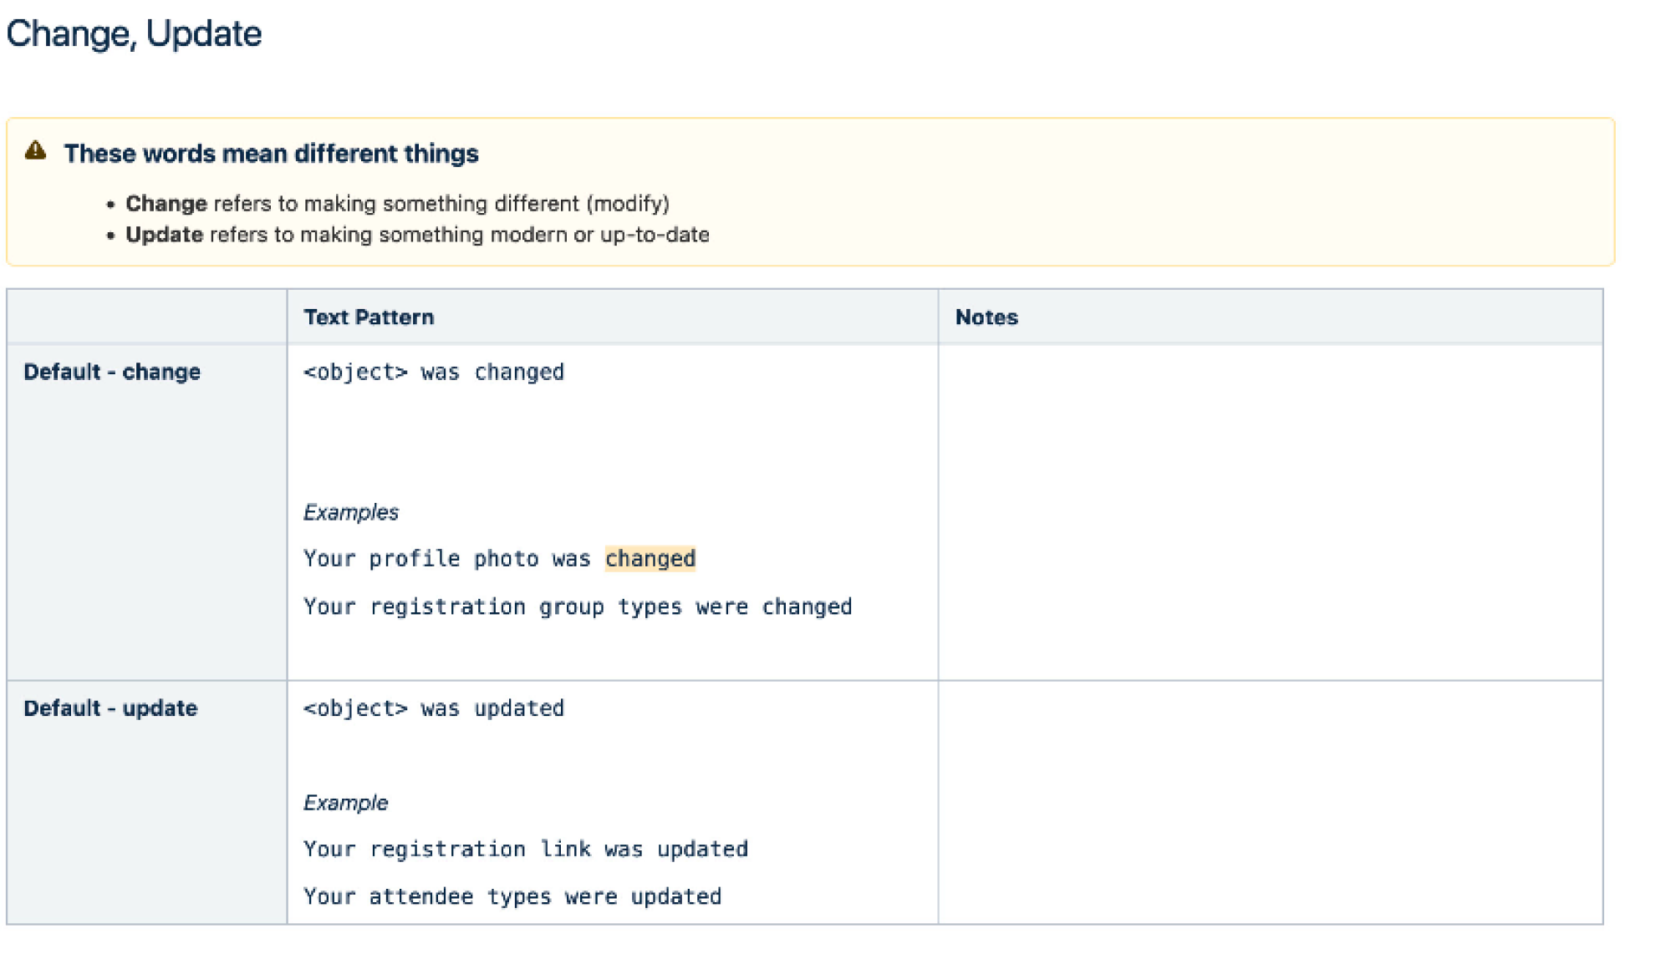This screenshot has height=954, width=1656.
Task: Click the warning triangle icon
Action: [35, 151]
